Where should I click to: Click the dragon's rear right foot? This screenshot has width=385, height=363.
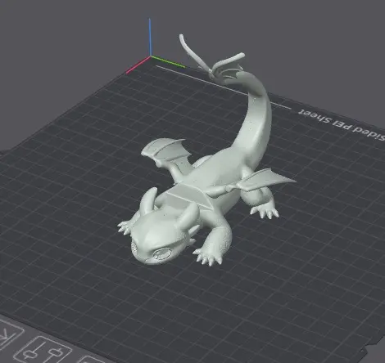coord(265,212)
